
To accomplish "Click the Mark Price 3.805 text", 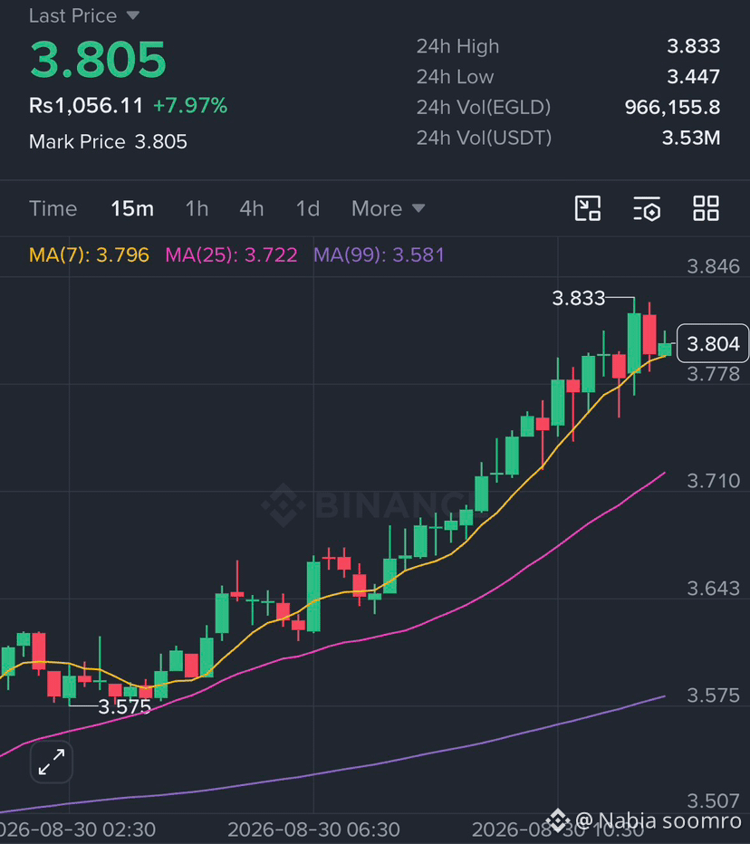I will tap(108, 141).
